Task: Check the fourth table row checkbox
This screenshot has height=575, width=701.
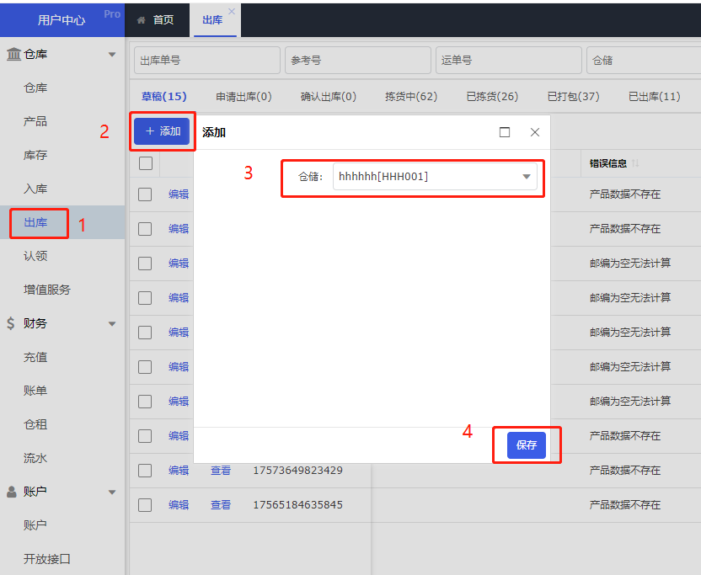Action: point(145,298)
